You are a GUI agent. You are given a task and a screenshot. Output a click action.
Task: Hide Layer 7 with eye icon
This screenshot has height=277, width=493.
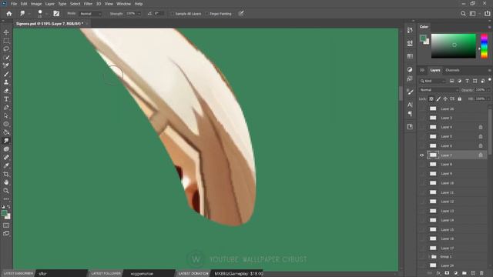click(x=422, y=155)
